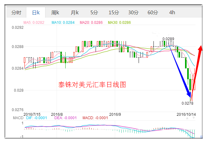Switch to 60分 interval tab
This screenshot has width=207, height=143.
tap(153, 13)
